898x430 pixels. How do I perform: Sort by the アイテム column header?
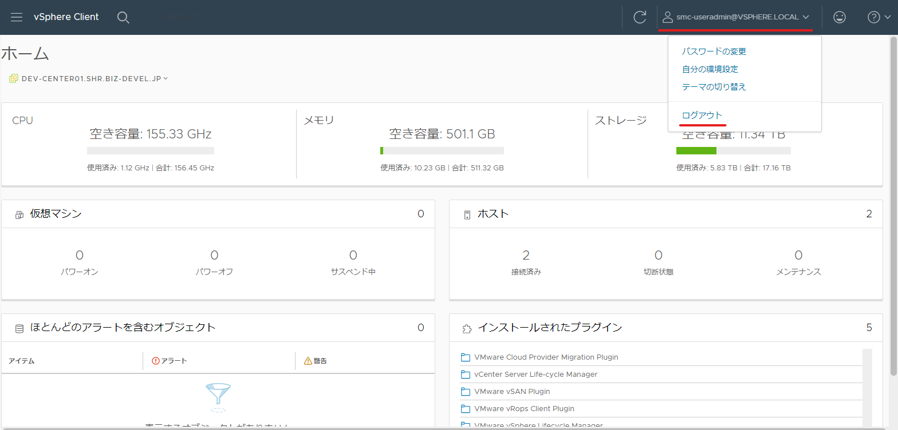coord(21,361)
